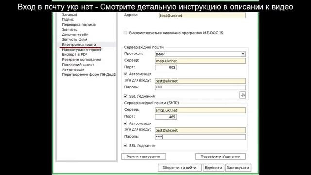
Task: Open Експорт в PDF settings
Action: pos(74,54)
